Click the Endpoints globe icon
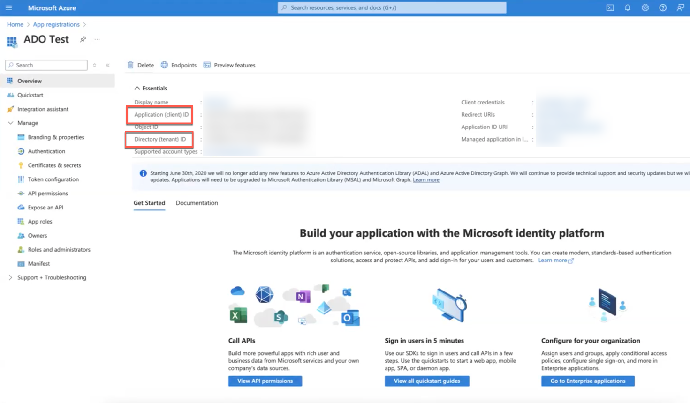The height and width of the screenshot is (403, 690). pyautogui.click(x=164, y=65)
